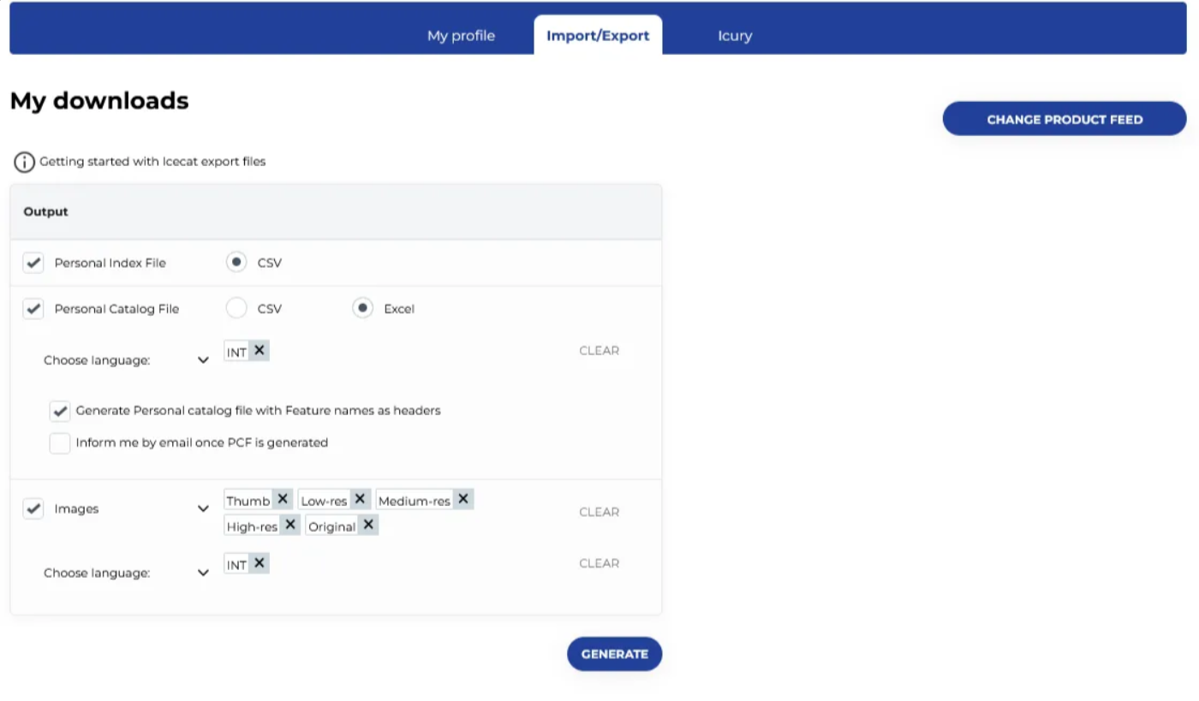
Task: Uncheck the Personal Index File checkbox
Action: pyautogui.click(x=33, y=263)
